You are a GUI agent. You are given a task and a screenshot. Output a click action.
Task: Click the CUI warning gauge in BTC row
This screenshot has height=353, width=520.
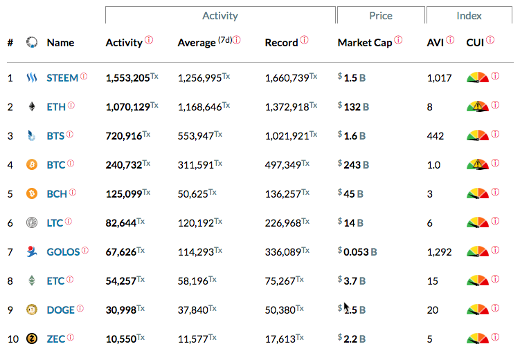[478, 164]
